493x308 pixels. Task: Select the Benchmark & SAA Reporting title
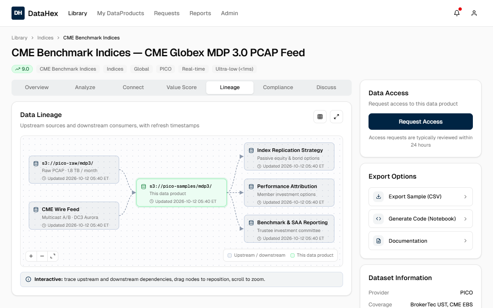point(293,223)
